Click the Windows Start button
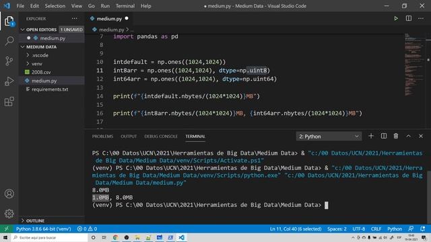This screenshot has height=242, width=431. point(5,237)
